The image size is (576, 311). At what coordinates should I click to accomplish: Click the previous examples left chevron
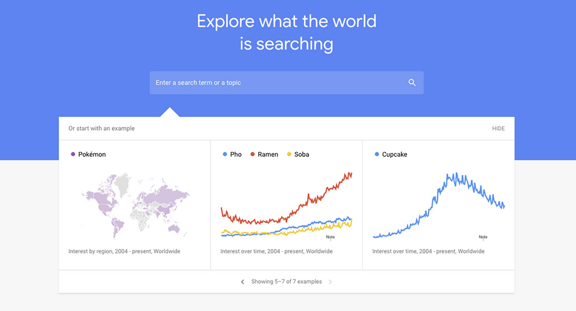pos(243,282)
